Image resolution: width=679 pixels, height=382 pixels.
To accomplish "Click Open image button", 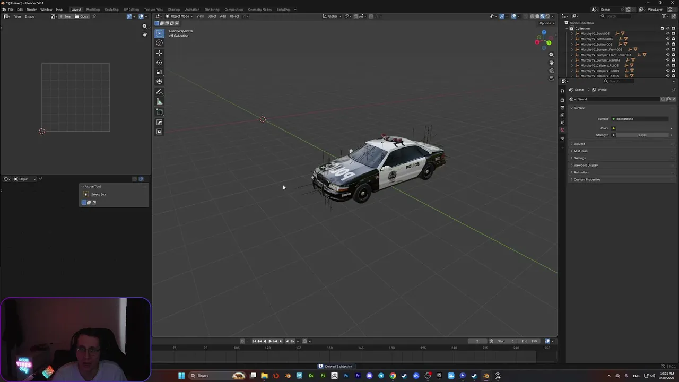I will (82, 16).
